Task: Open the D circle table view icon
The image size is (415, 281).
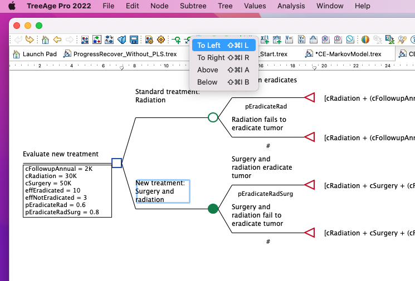Action: (x=338, y=40)
